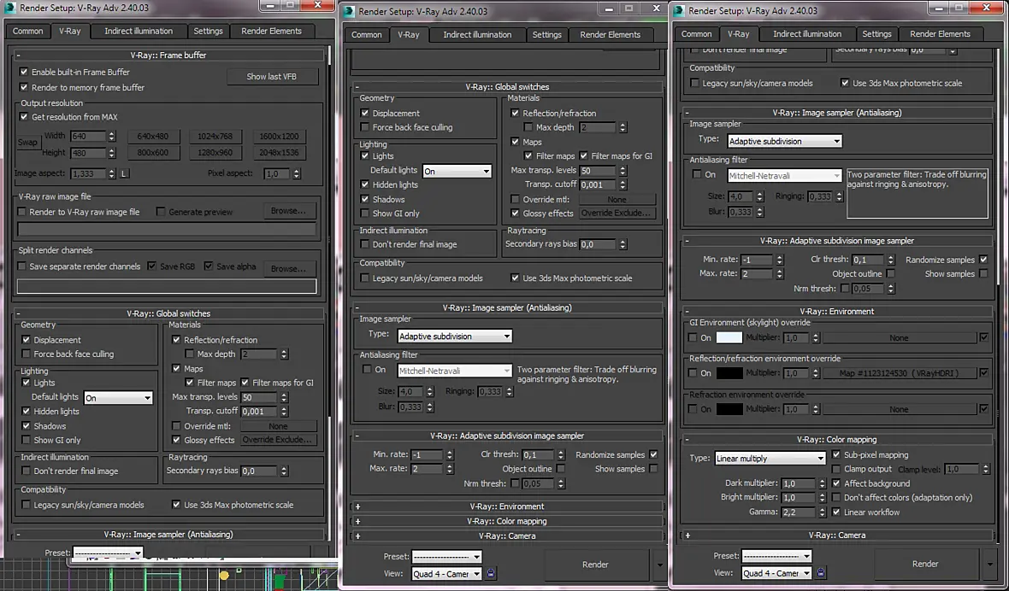The image size is (1009, 591).
Task: Open Image sampler Type dropdown, middle window
Action: [x=454, y=336]
